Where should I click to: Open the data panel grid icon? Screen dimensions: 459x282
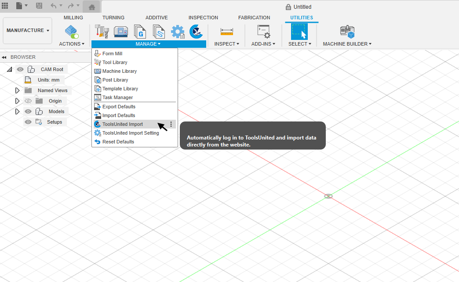[x=5, y=6]
